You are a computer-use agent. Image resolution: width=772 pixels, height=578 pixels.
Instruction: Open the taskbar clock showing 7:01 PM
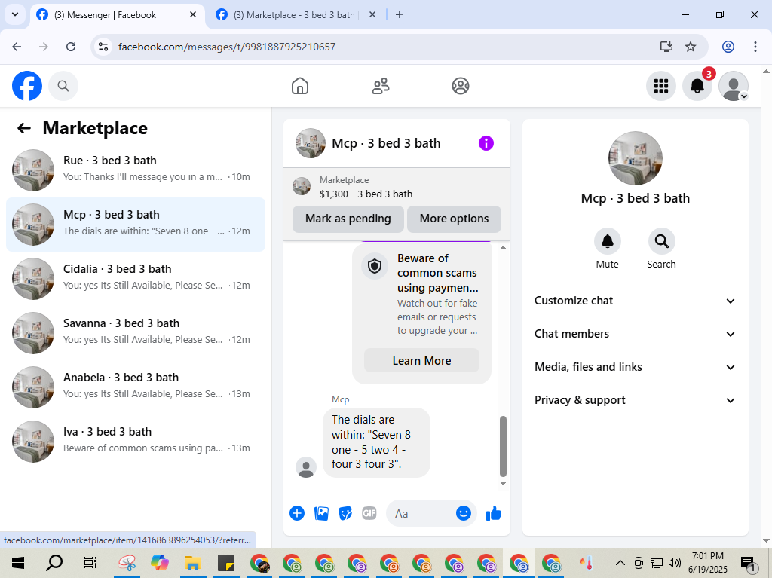[708, 563]
